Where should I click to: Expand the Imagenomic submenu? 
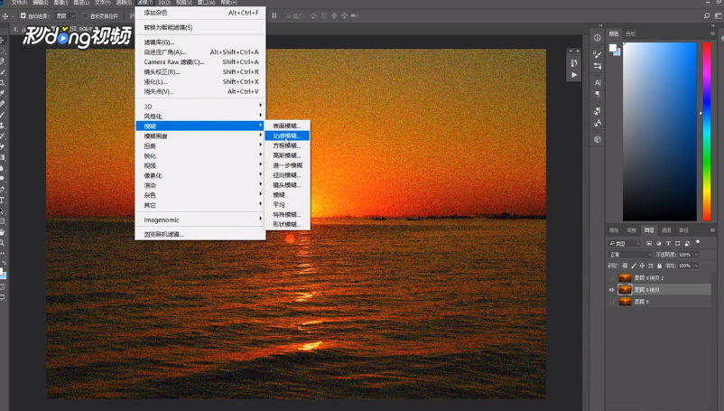click(x=200, y=220)
